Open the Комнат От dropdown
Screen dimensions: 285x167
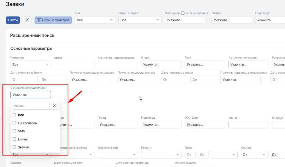coord(254,155)
